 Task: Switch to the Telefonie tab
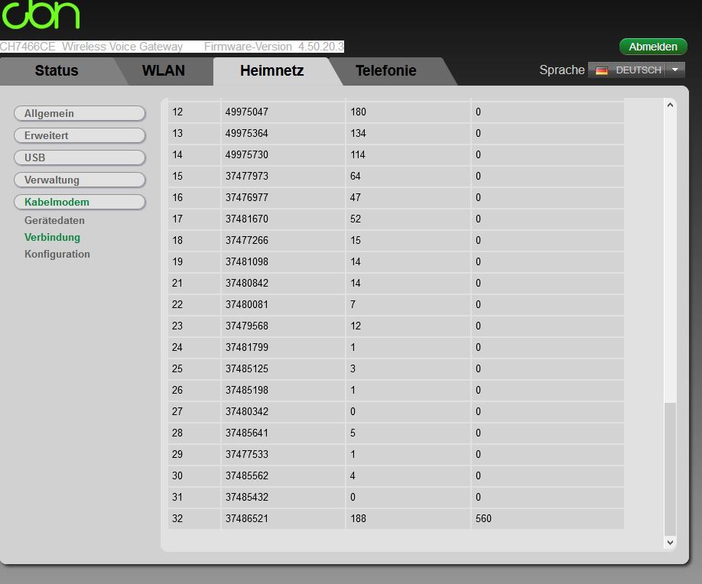tap(385, 70)
